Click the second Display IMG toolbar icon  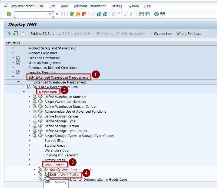click(15, 33)
